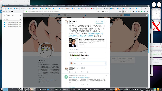
Task: Open page actions three-dot menu in URL bar
Action: click(x=103, y=12)
